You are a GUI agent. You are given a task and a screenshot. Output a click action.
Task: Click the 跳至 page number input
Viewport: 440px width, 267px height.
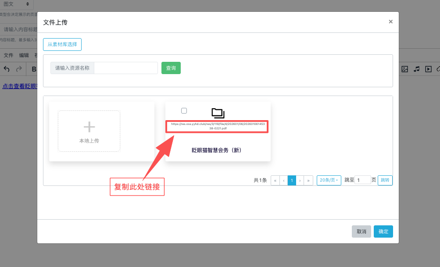tap(363, 180)
